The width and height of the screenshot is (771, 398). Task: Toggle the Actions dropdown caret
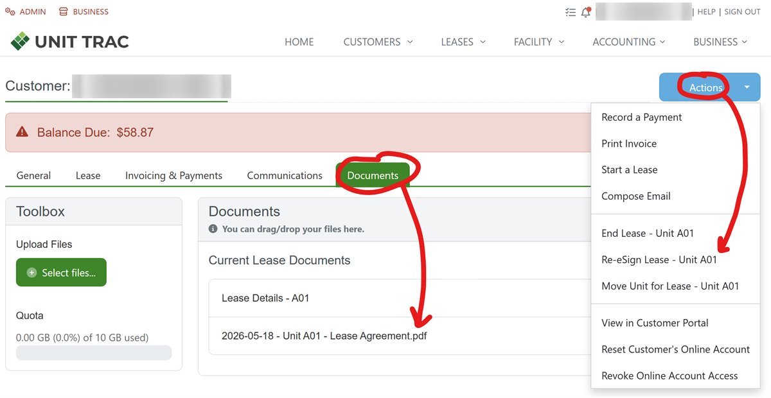[x=747, y=87]
